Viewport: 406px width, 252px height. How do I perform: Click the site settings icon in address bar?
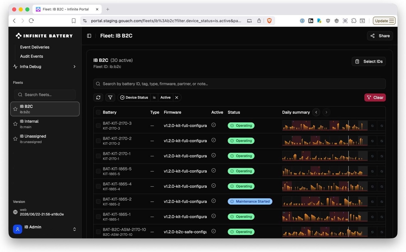pyautogui.click(x=85, y=21)
